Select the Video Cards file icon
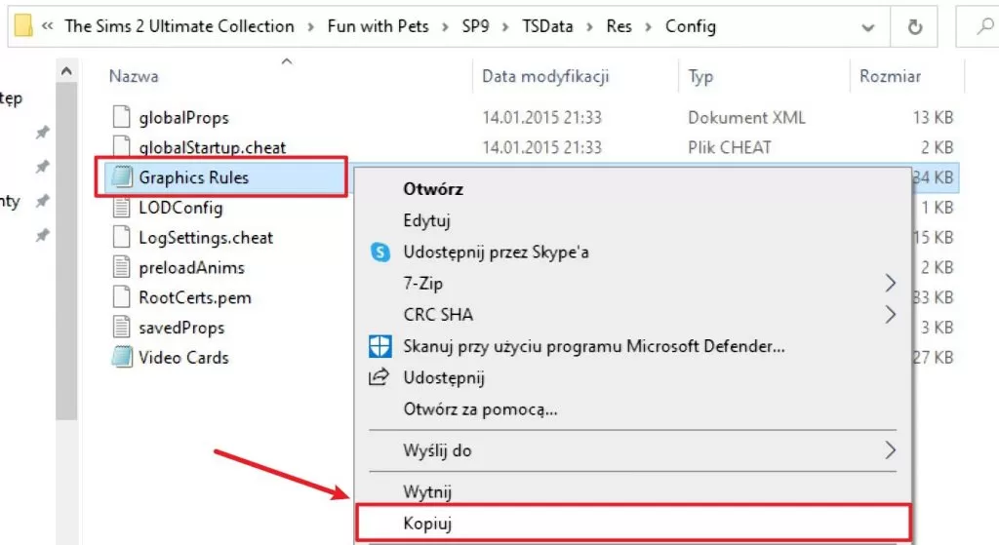999x545 pixels. [x=122, y=357]
